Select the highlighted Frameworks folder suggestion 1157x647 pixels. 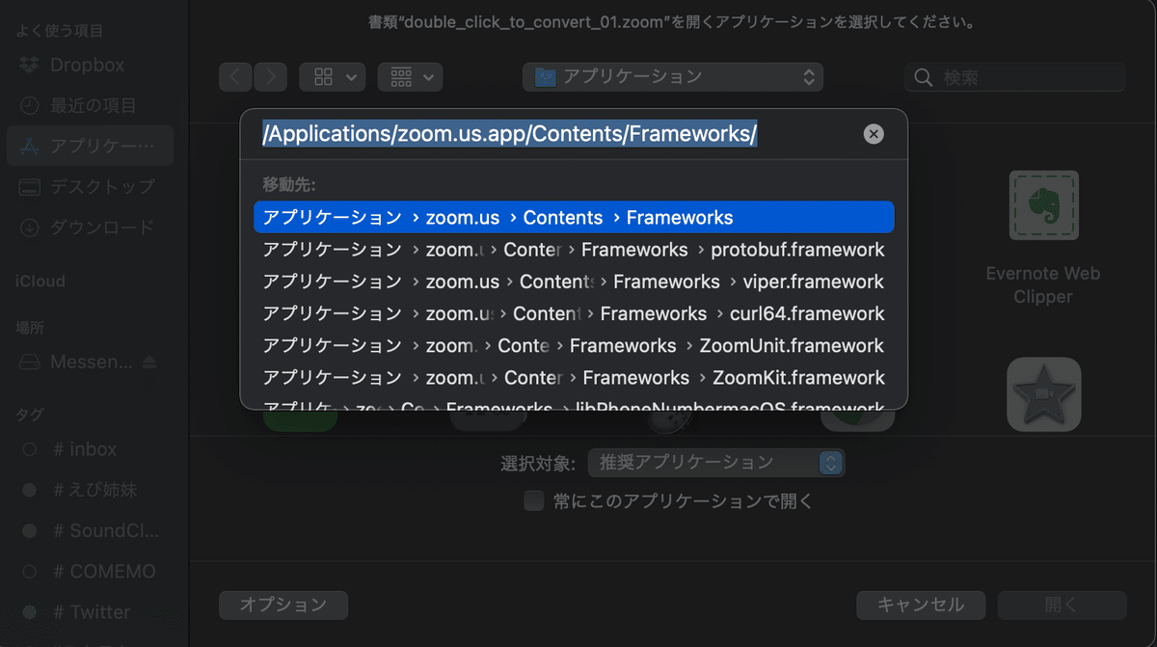574,217
